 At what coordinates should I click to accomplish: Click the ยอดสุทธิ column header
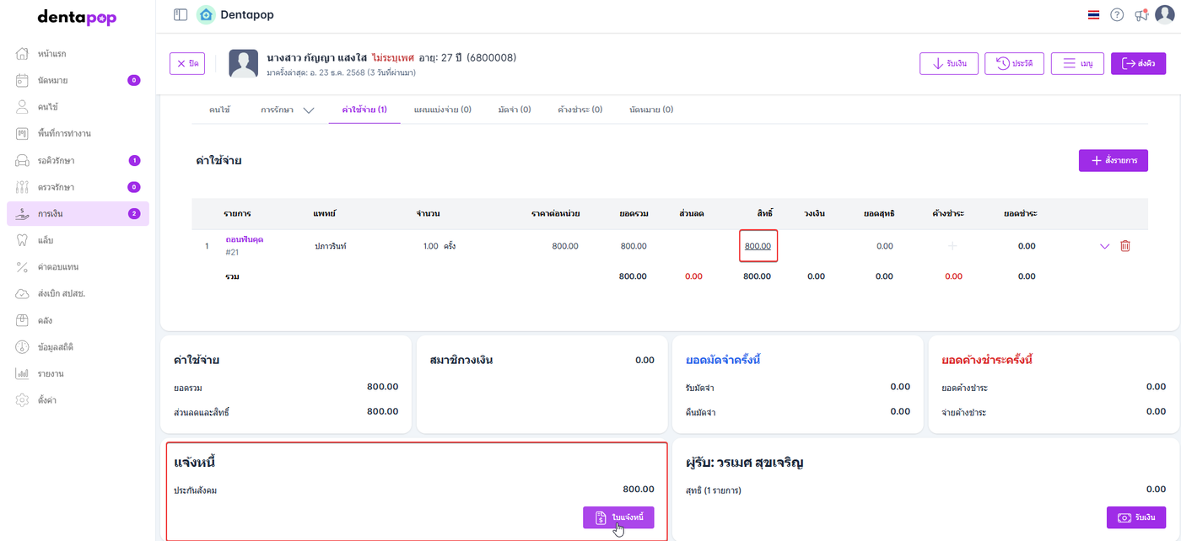click(879, 213)
